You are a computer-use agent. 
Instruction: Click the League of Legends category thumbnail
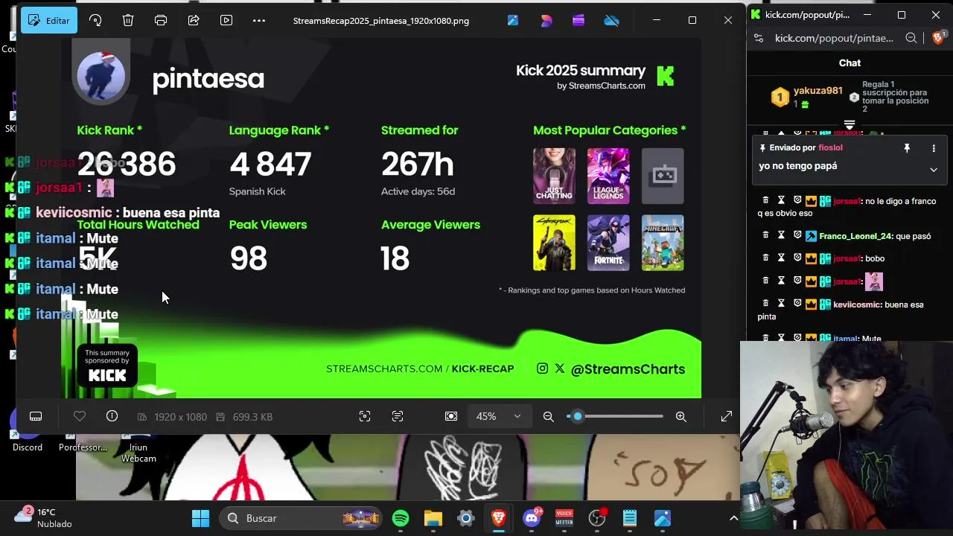tap(608, 176)
